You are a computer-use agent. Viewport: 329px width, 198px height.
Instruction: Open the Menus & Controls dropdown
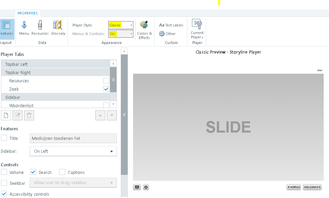coord(121,34)
